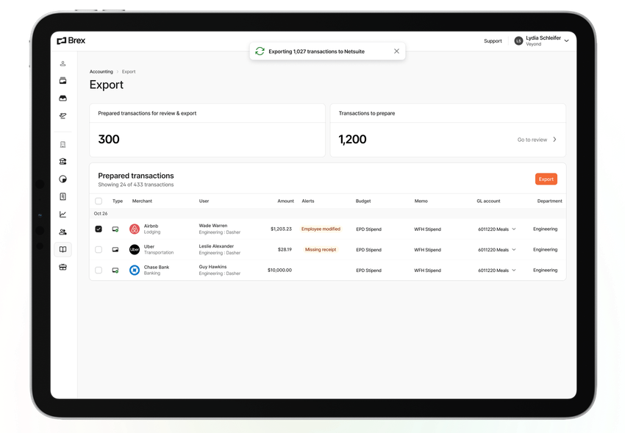This screenshot has width=625, height=433.
Task: Expand GL account dropdown in Chase Bank row
Action: point(514,271)
